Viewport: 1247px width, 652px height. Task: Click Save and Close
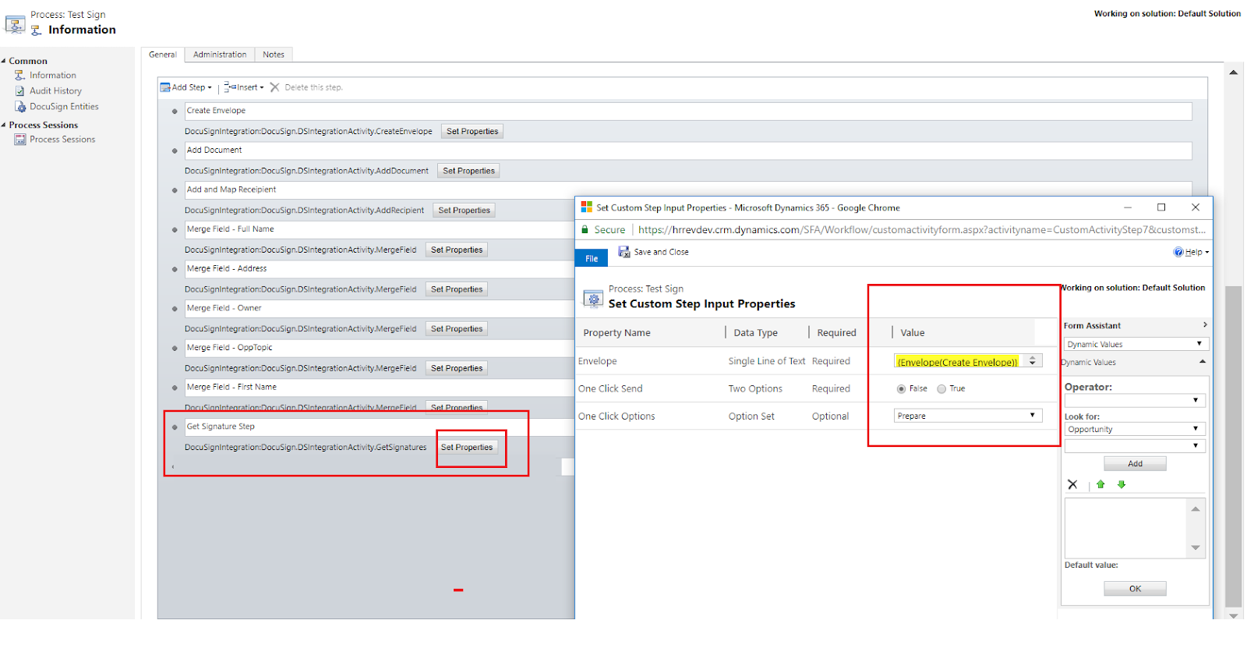point(653,252)
